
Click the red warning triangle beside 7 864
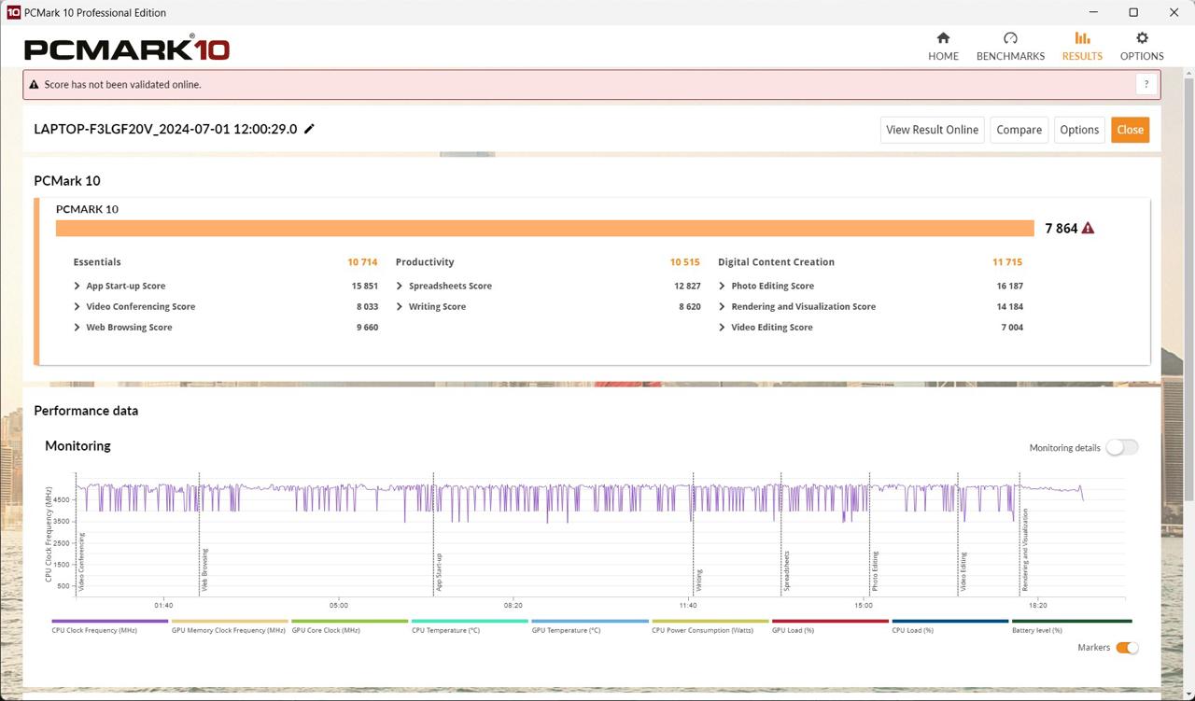1088,228
